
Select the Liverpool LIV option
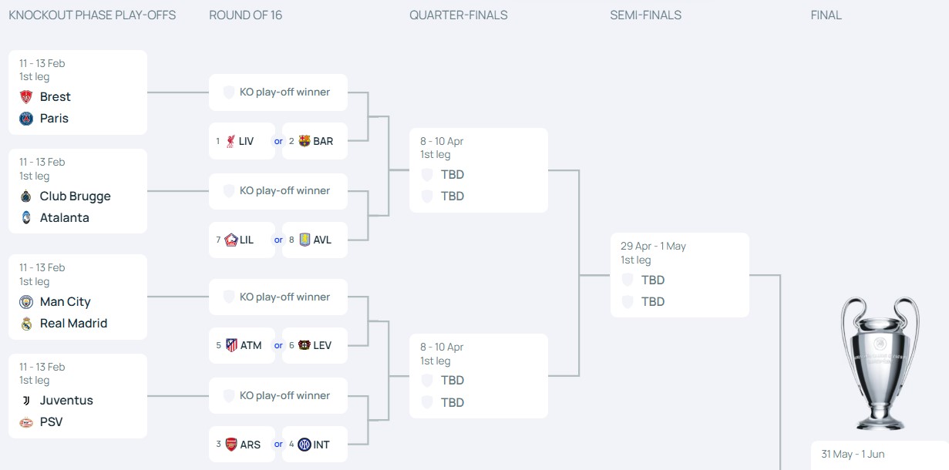pyautogui.click(x=241, y=141)
